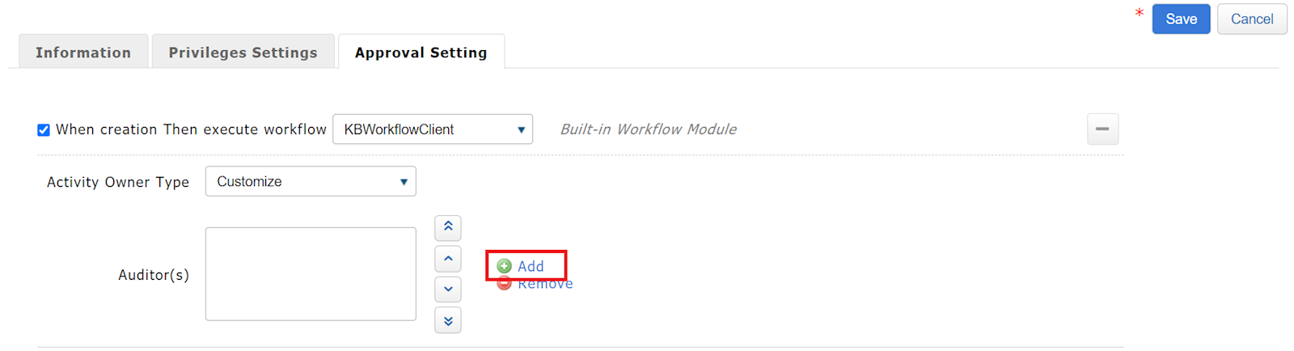
Task: Click the 'When creation Then execute workflow' label
Action: 191,129
